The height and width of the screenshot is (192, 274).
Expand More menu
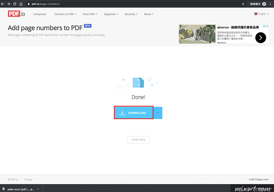pos(149,14)
